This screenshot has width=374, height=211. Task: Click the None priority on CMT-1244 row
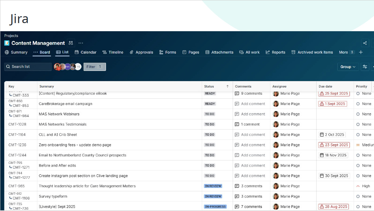(364, 155)
